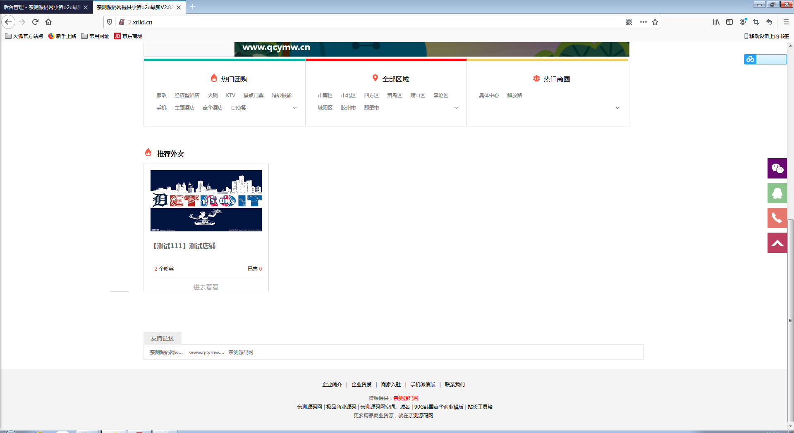Screen dimensions: 794x433
Task: Click the flame icon next to 推荐外卖
Action: click(148, 152)
